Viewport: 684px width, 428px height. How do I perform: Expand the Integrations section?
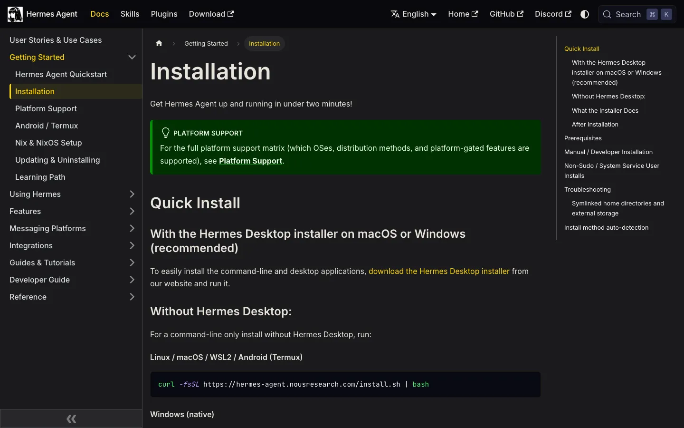132,245
